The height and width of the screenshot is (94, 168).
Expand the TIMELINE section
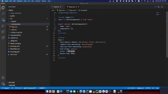(x=28, y=85)
